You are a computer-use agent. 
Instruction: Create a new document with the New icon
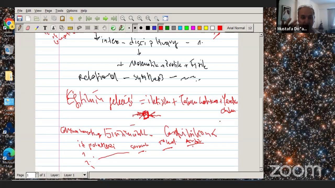[x=28, y=18]
